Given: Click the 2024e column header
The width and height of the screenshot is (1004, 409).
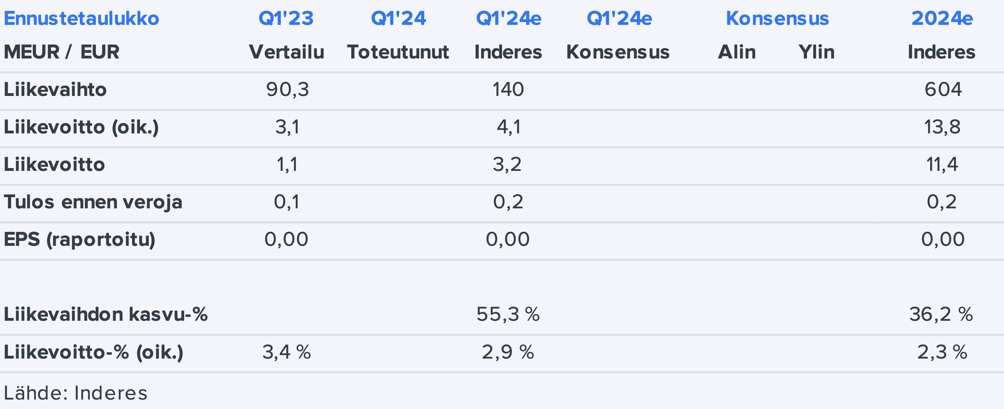Looking at the screenshot, I should (x=942, y=18).
